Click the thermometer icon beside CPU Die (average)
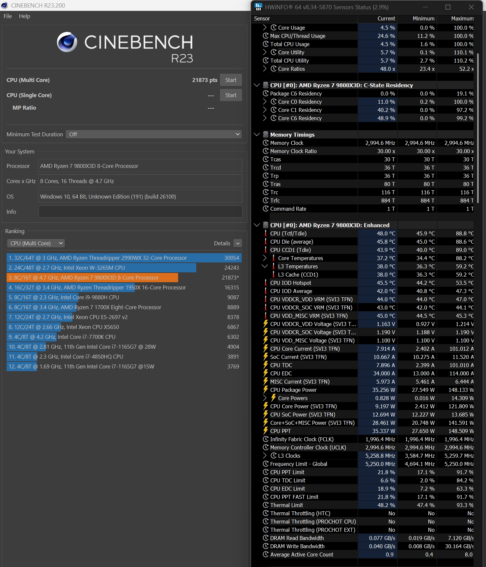The width and height of the screenshot is (486, 567). click(x=266, y=242)
